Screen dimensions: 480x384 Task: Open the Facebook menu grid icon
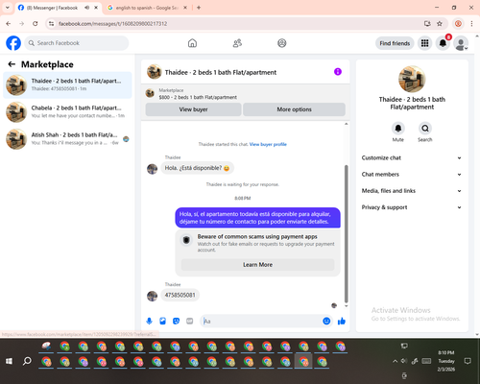(424, 43)
